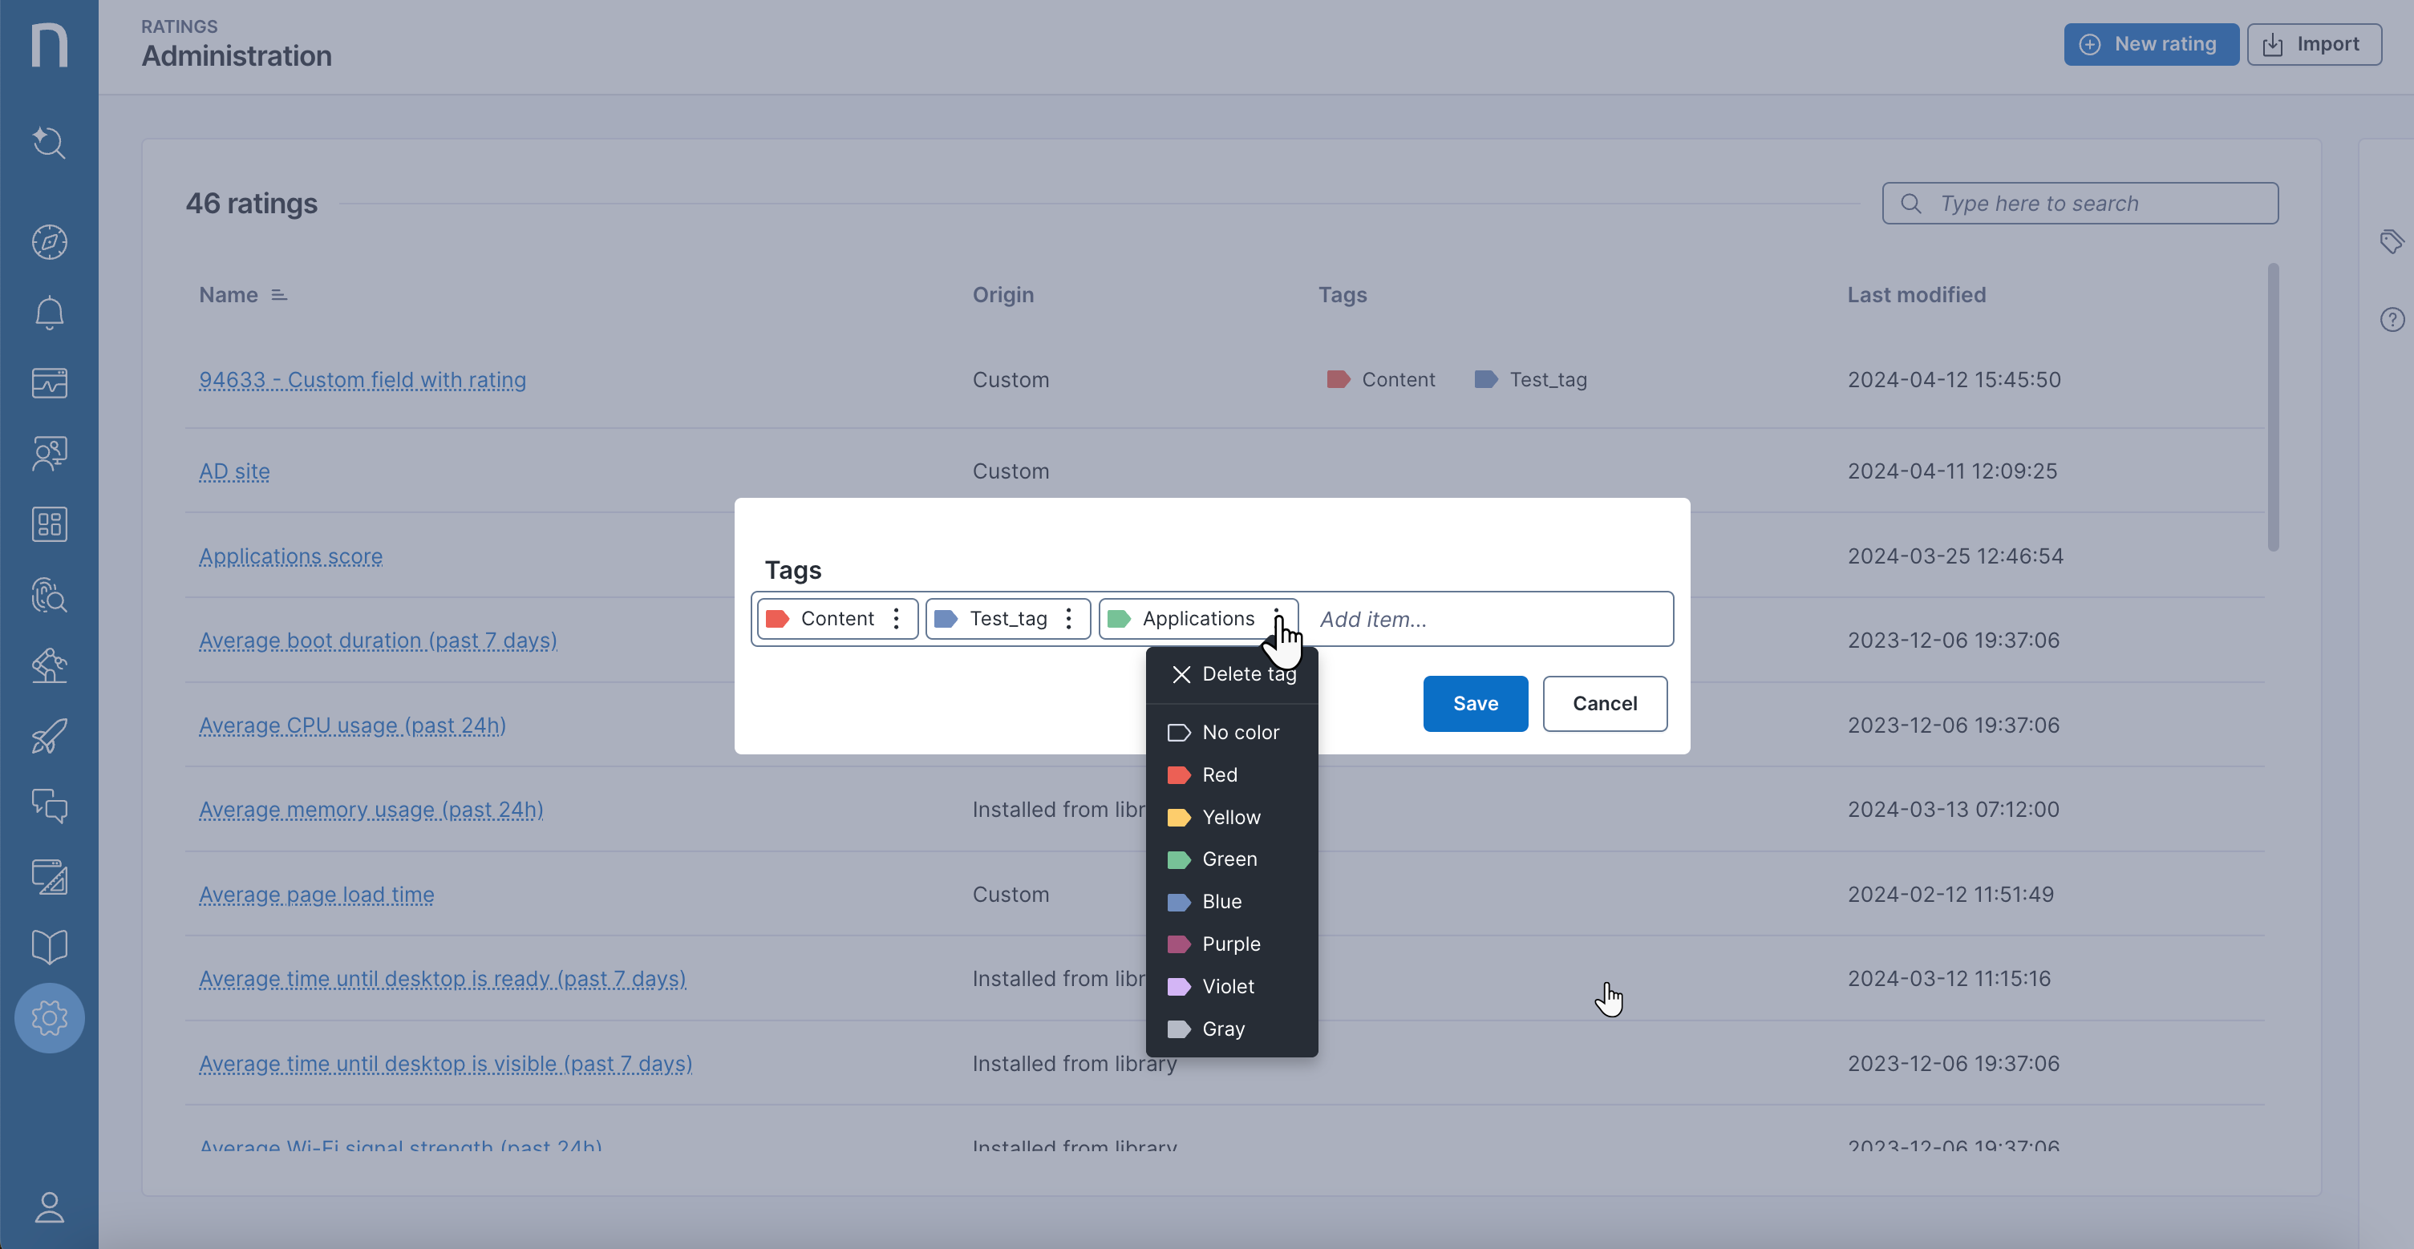The image size is (2414, 1249).
Task: Choose No color for the tag
Action: pyautogui.click(x=1233, y=733)
